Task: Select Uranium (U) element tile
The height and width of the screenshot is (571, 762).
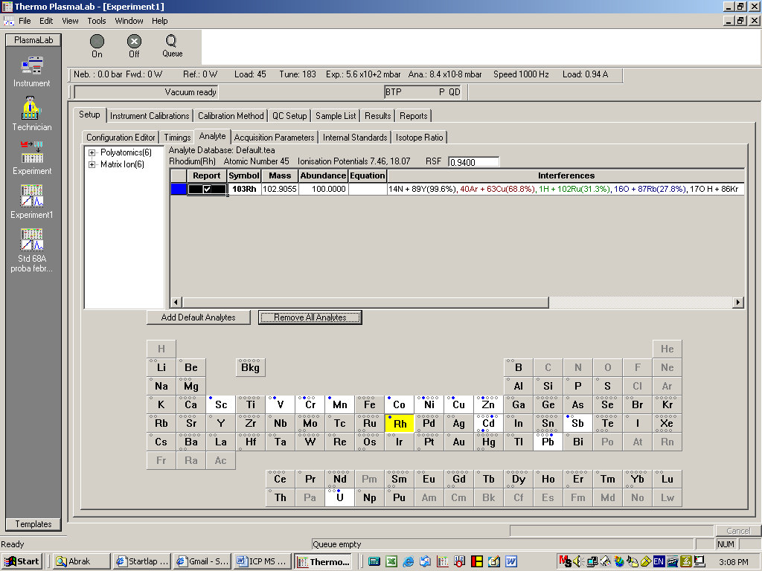Action: 339,497
